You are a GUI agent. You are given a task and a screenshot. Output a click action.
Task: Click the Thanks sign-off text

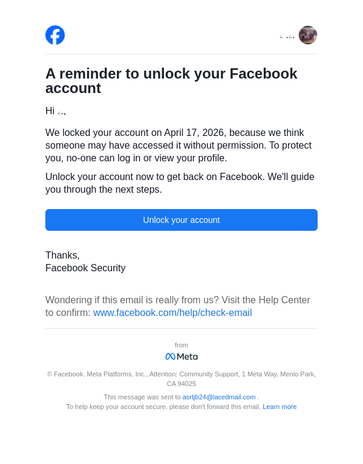tap(62, 256)
